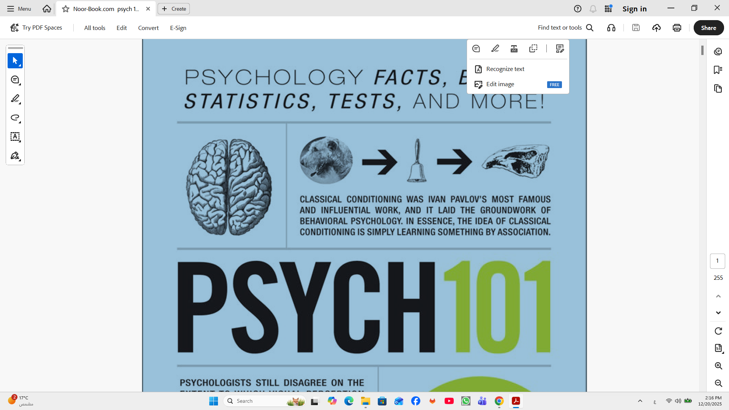Switch to the Noor-Book.com psych tab
729x410 pixels.
point(106,9)
